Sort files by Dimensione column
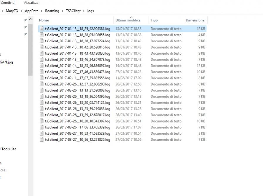Screen dimensions: 263x196 [x=195, y=20]
